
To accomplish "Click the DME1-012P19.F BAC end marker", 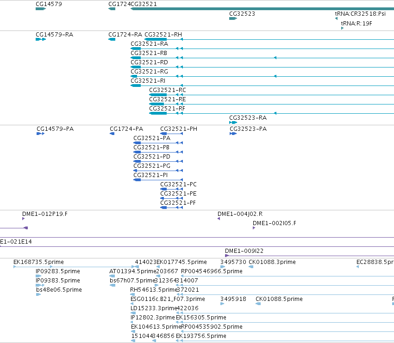I will (x=23, y=219).
